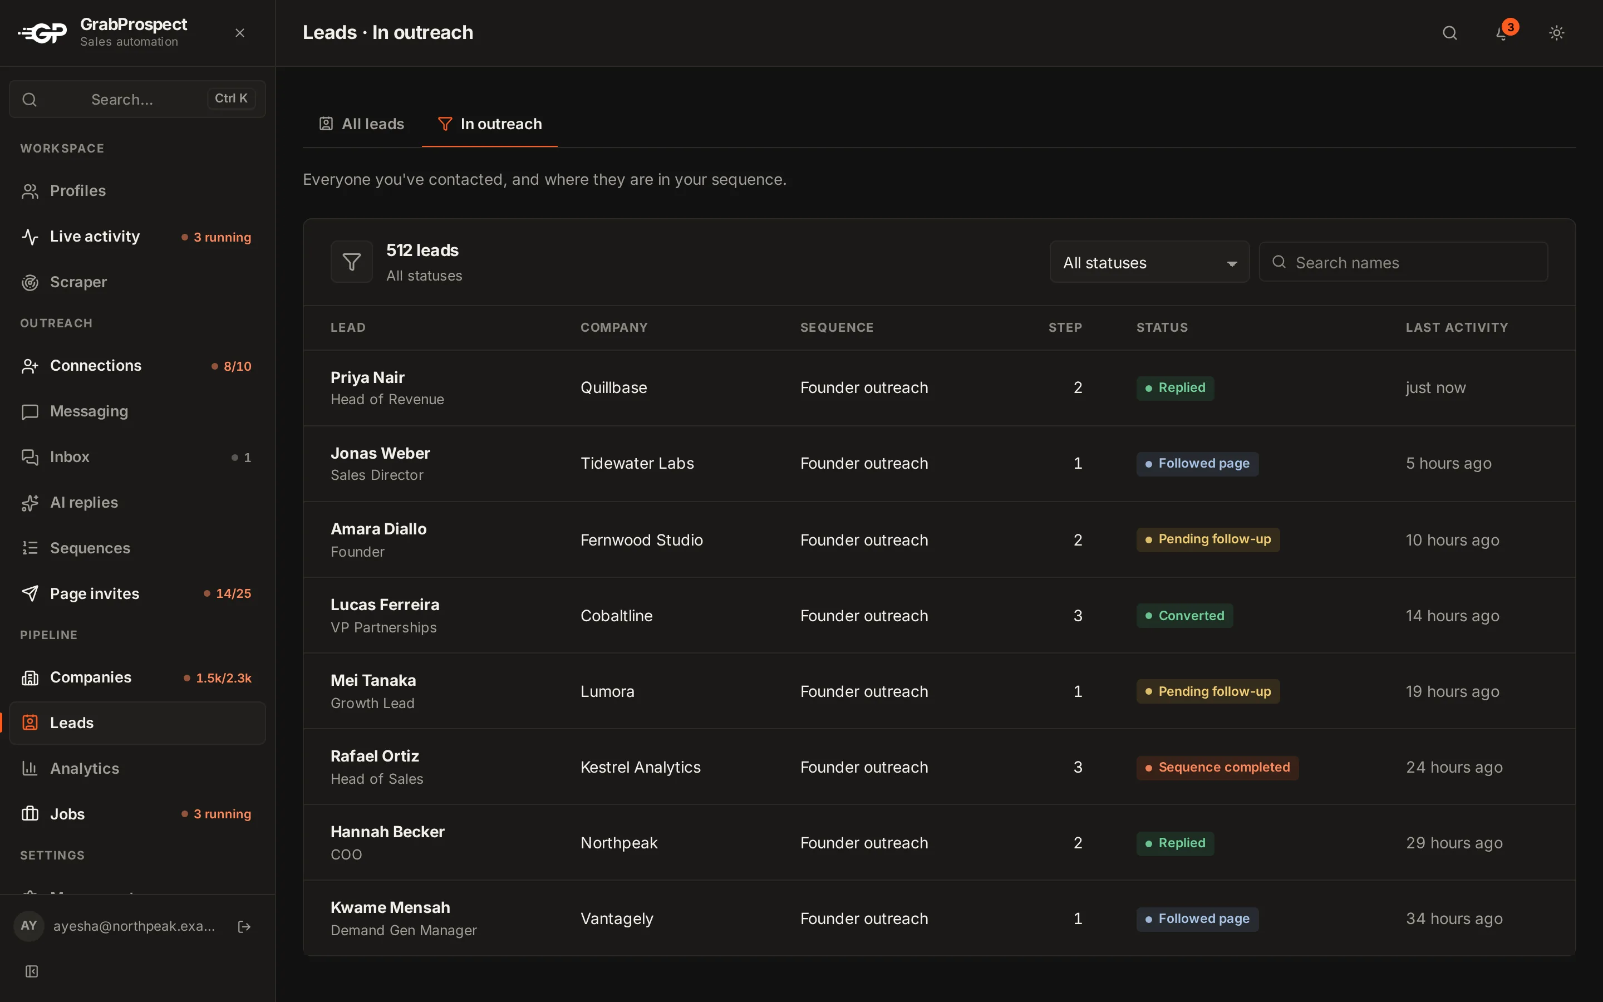Open Analytics page
This screenshot has width=1603, height=1002.
point(137,769)
